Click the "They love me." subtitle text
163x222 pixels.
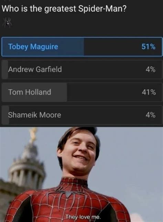[x=83, y=217]
